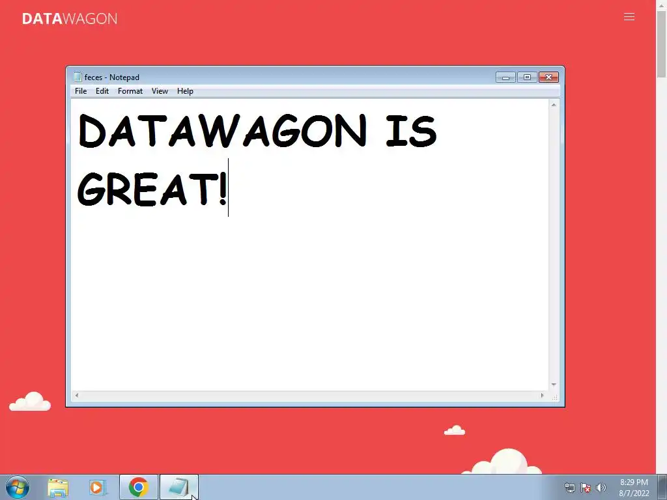
Task: Open the Edit menu in Notepad
Action: click(x=102, y=91)
